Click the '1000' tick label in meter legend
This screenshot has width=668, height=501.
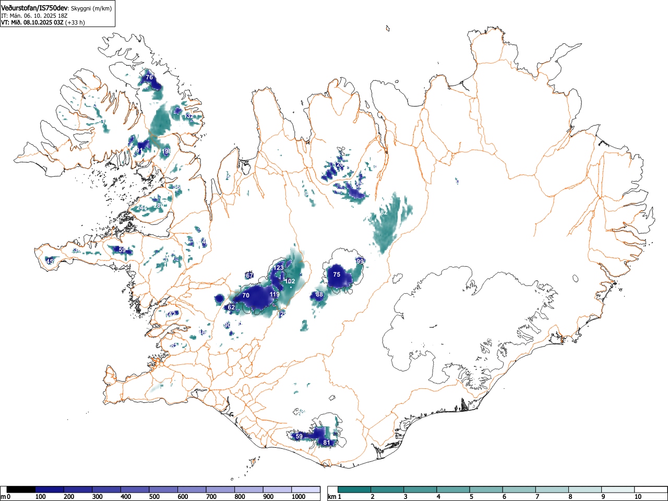[x=299, y=497]
